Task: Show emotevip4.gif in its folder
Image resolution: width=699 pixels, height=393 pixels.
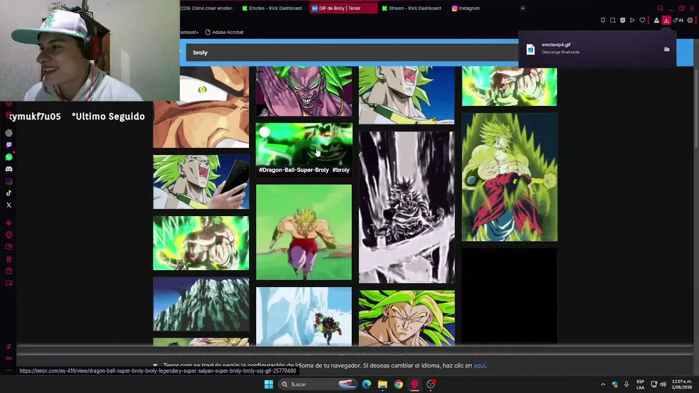Action: 667,49
